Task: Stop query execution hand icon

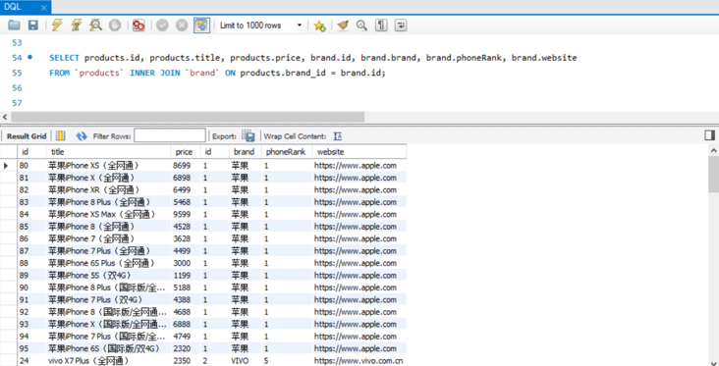Action: click(115, 26)
